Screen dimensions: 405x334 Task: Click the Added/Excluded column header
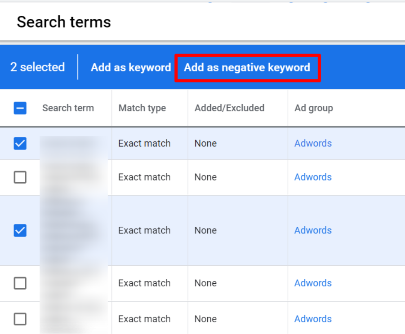click(x=230, y=108)
